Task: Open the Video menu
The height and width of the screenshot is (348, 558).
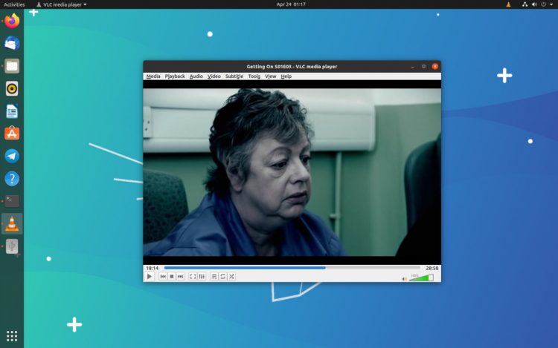Action: [x=214, y=76]
